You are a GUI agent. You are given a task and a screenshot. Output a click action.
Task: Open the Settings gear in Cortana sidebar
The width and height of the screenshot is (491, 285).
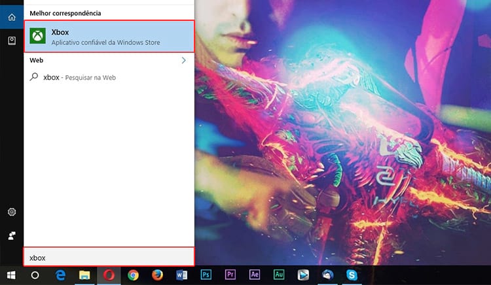(x=12, y=212)
